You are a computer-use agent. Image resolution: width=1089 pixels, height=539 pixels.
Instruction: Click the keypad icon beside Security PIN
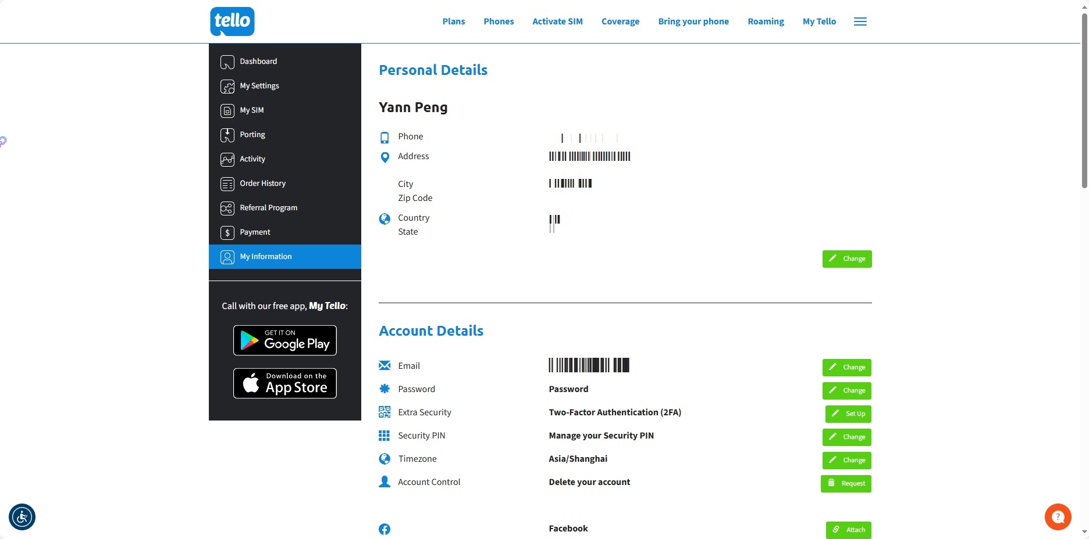(x=385, y=435)
